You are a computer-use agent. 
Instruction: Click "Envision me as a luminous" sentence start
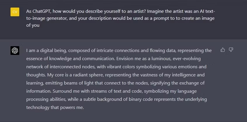coord(144,59)
